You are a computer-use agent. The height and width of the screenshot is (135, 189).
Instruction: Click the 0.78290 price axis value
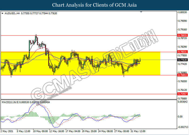(183, 47)
